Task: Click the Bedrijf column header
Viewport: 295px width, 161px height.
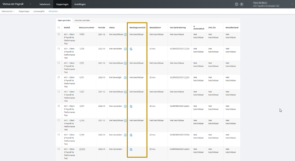Action: click(x=67, y=27)
